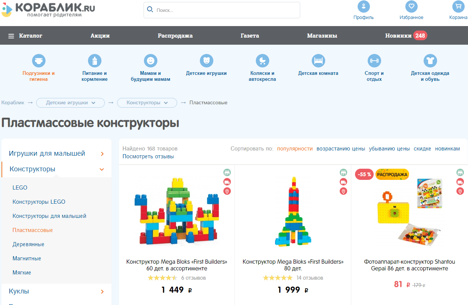Go to the Распродажа menu item

pos(175,36)
